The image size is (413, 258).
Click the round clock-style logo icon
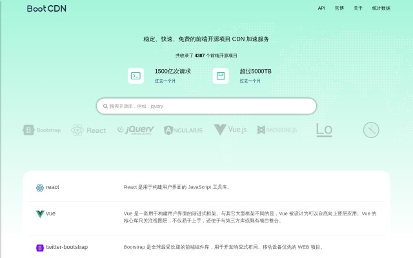click(371, 130)
